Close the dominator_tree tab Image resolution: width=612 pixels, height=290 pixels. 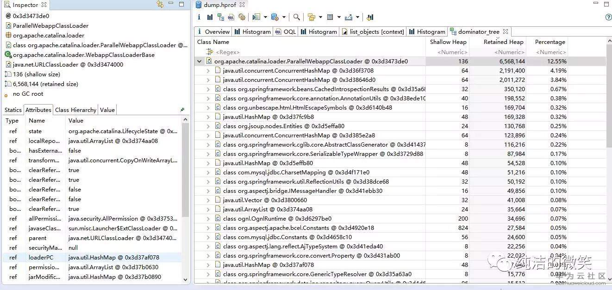[506, 31]
